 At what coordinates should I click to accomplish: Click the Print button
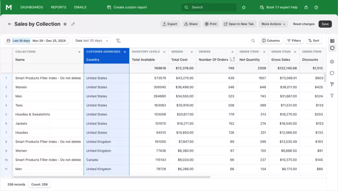pyautogui.click(x=211, y=24)
